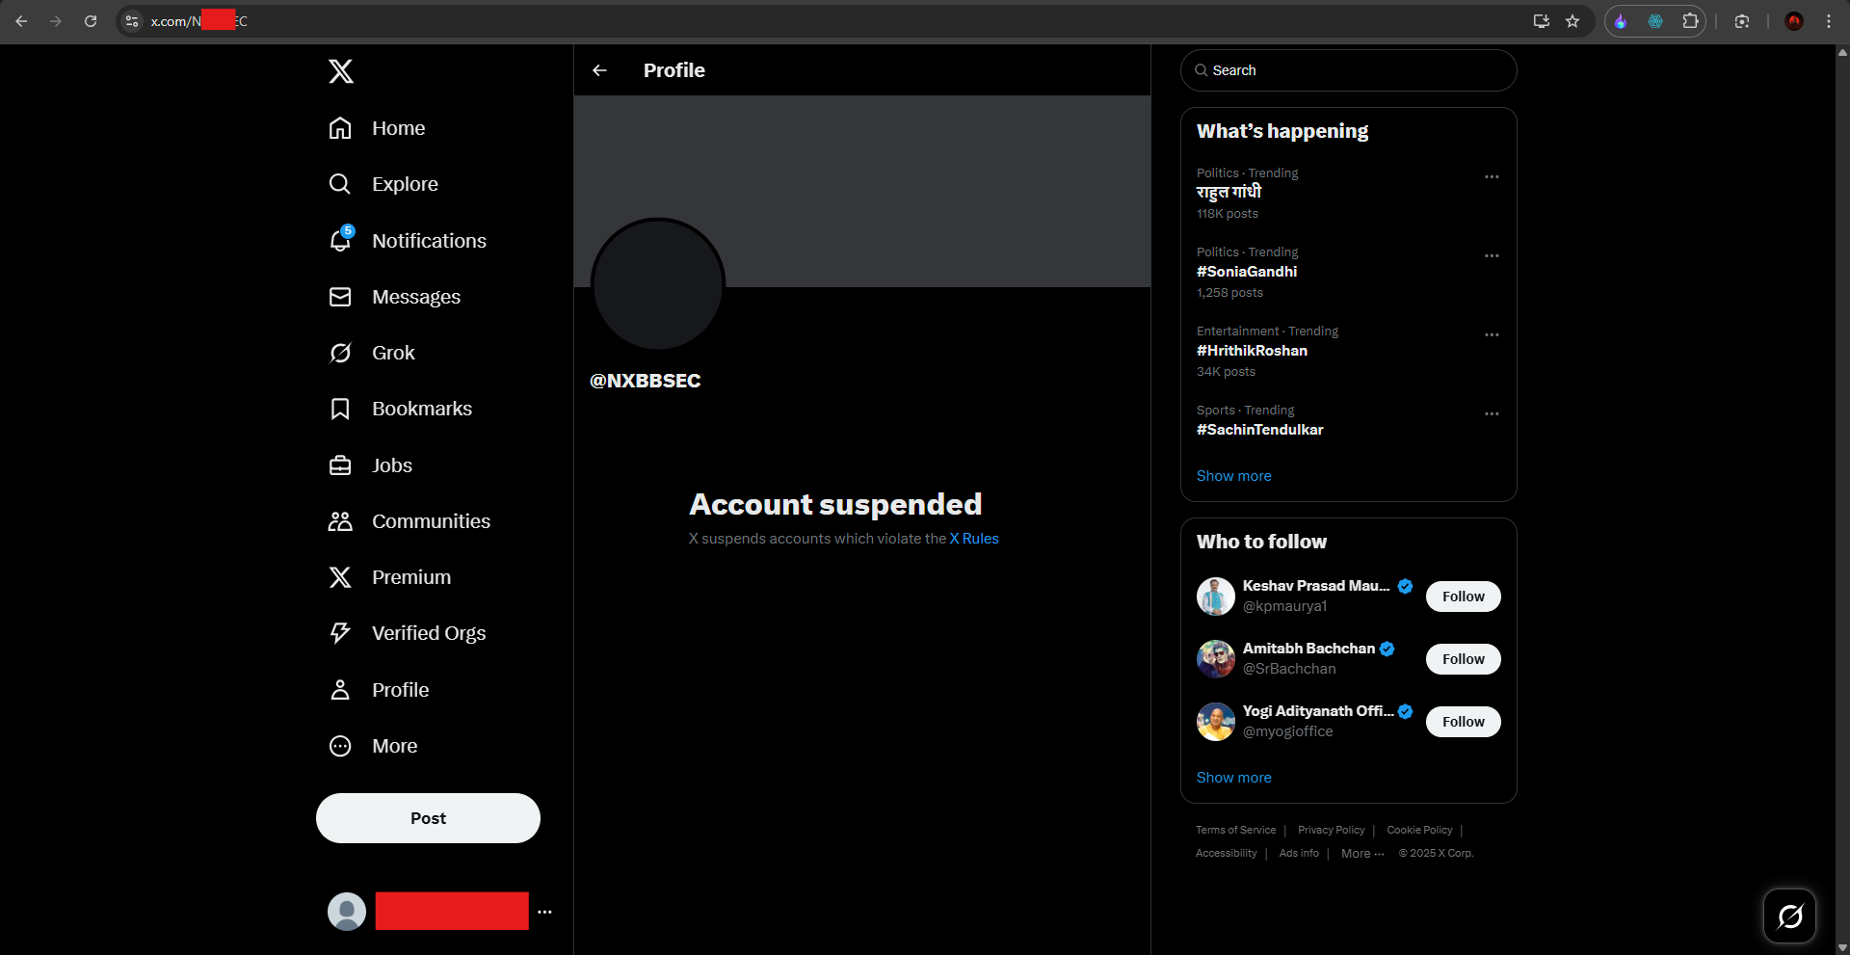Follow Amitabh Bachchan
Screen dimensions: 1850x955
coord(1463,659)
